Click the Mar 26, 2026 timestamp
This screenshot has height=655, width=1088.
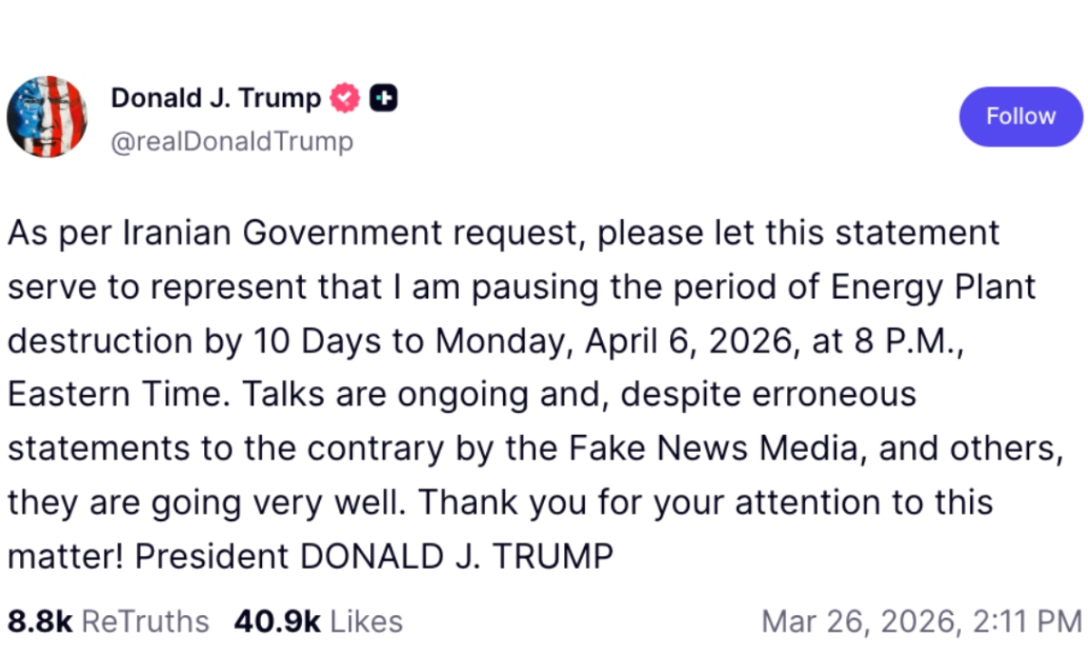tap(921, 621)
